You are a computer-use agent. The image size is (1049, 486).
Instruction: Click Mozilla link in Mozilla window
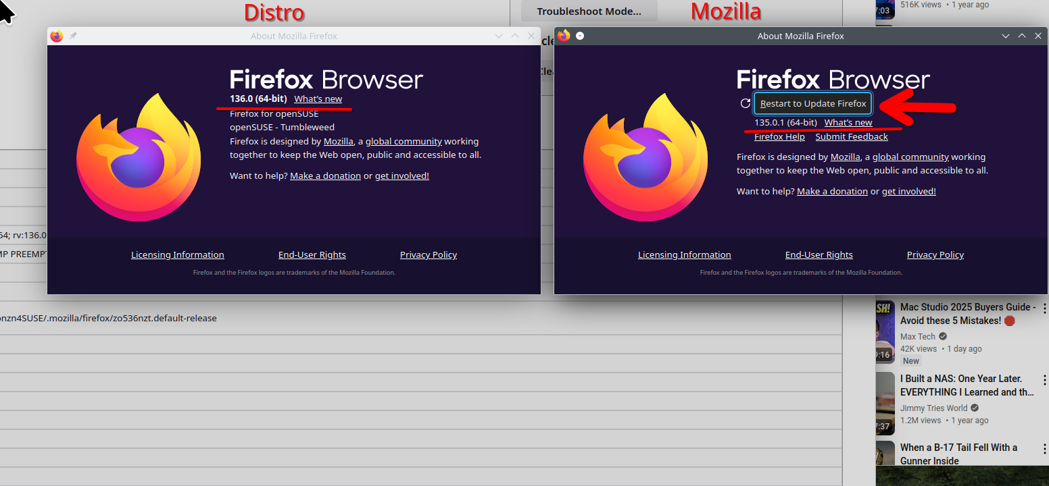846,157
